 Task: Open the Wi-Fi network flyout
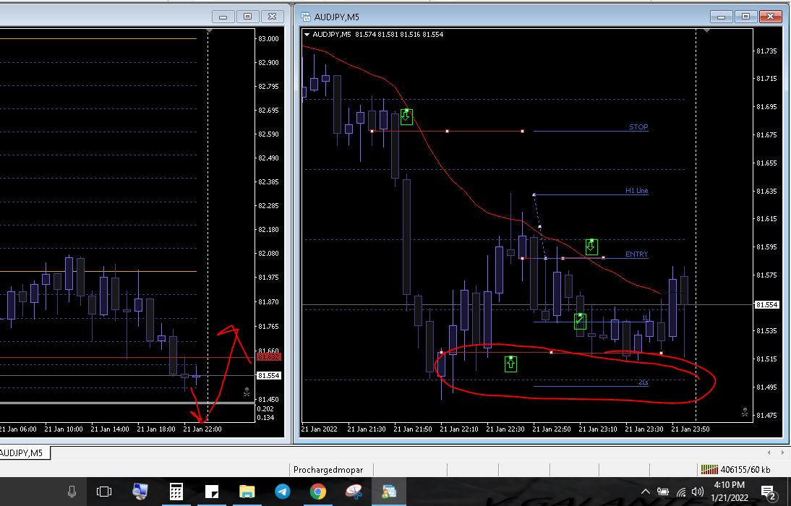[681, 492]
